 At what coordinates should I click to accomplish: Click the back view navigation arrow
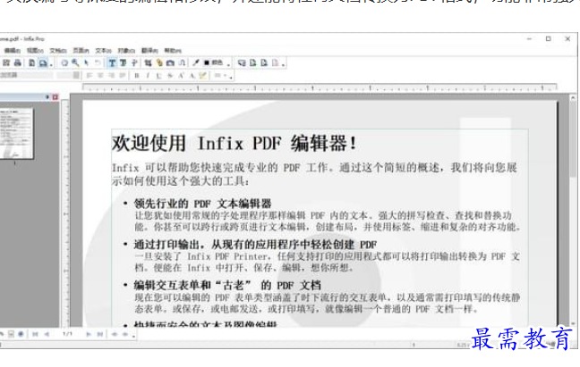115,334
